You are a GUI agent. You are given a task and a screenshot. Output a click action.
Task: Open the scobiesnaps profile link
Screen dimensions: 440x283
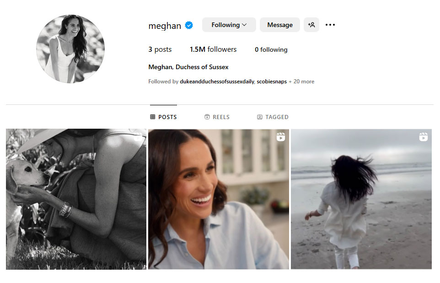pos(272,82)
